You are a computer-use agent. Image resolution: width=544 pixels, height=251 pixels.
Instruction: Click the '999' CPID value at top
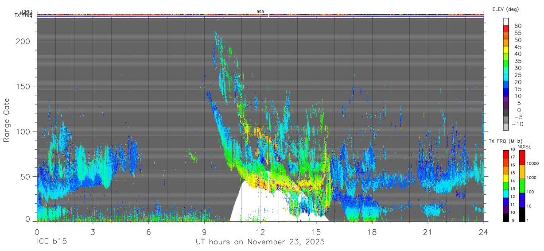point(260,12)
